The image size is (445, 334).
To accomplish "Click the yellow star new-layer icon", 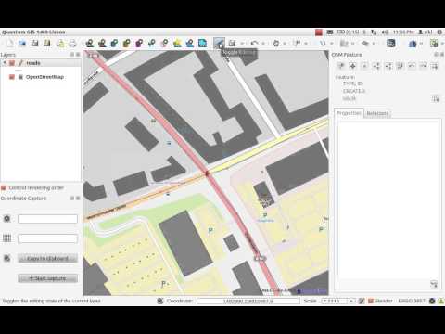I will [177, 43].
